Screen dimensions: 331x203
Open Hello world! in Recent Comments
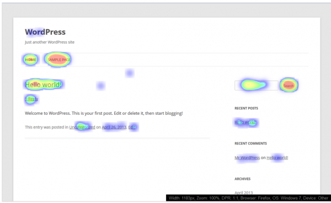(277, 158)
